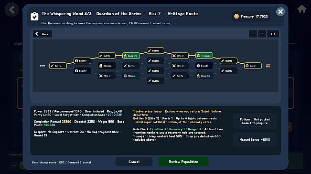
Task: Fit the map to view
Action: tap(273, 34)
